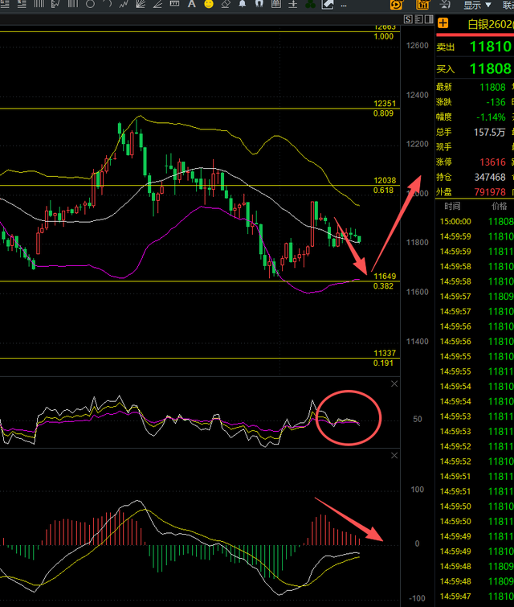The image size is (514, 607).
Task: Click the 价格 column header
Action: [499, 207]
